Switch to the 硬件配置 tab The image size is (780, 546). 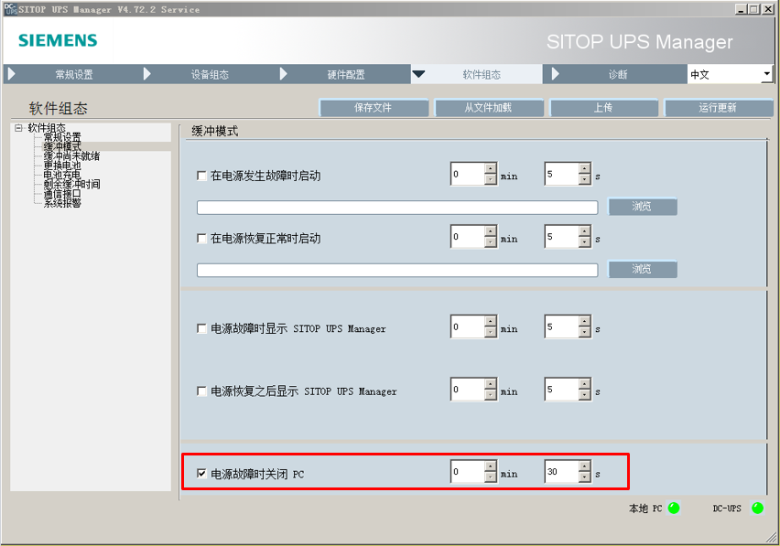click(348, 74)
